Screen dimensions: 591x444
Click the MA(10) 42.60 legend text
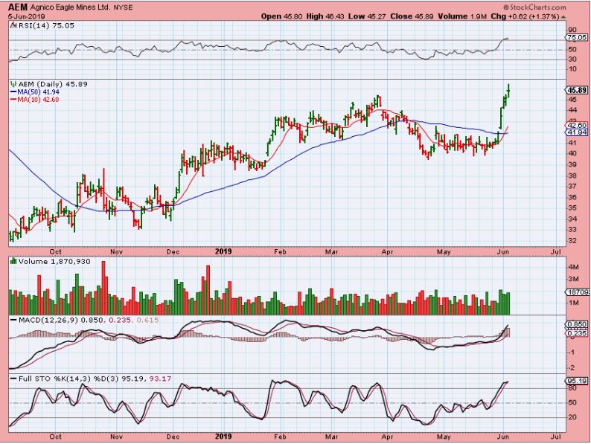(38, 100)
